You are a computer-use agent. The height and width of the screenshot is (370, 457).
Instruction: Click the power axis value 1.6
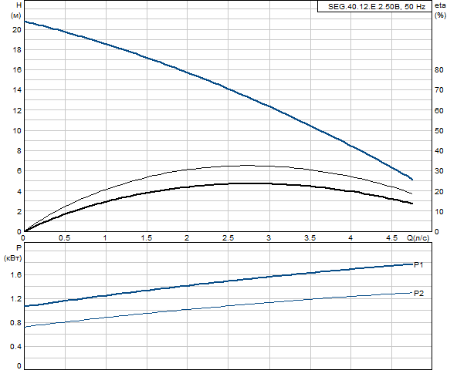point(16,275)
